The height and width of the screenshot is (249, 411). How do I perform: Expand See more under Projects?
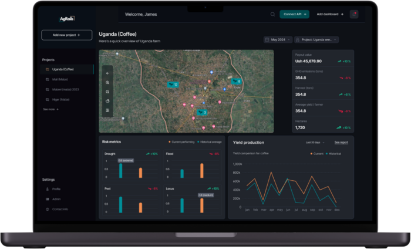tap(50, 109)
